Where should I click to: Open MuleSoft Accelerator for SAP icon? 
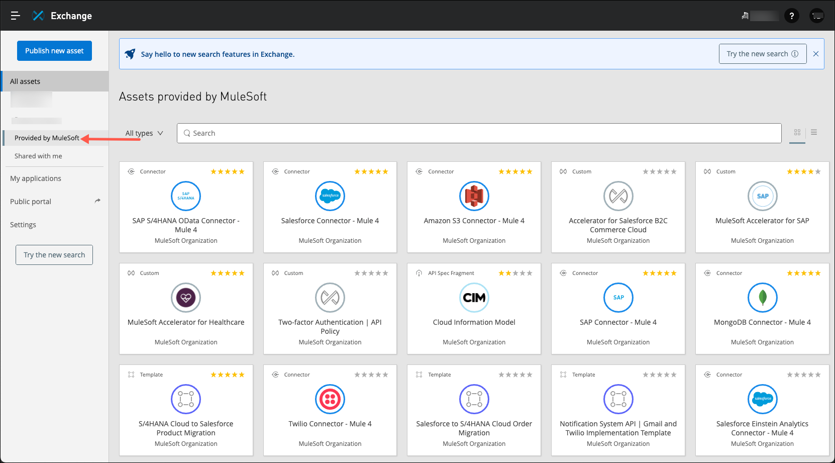tap(763, 196)
